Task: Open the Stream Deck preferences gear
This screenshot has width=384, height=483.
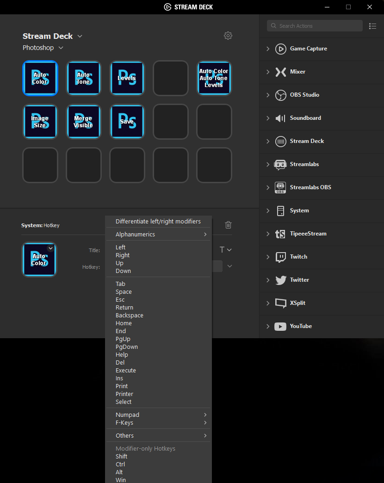Action: pyautogui.click(x=228, y=36)
